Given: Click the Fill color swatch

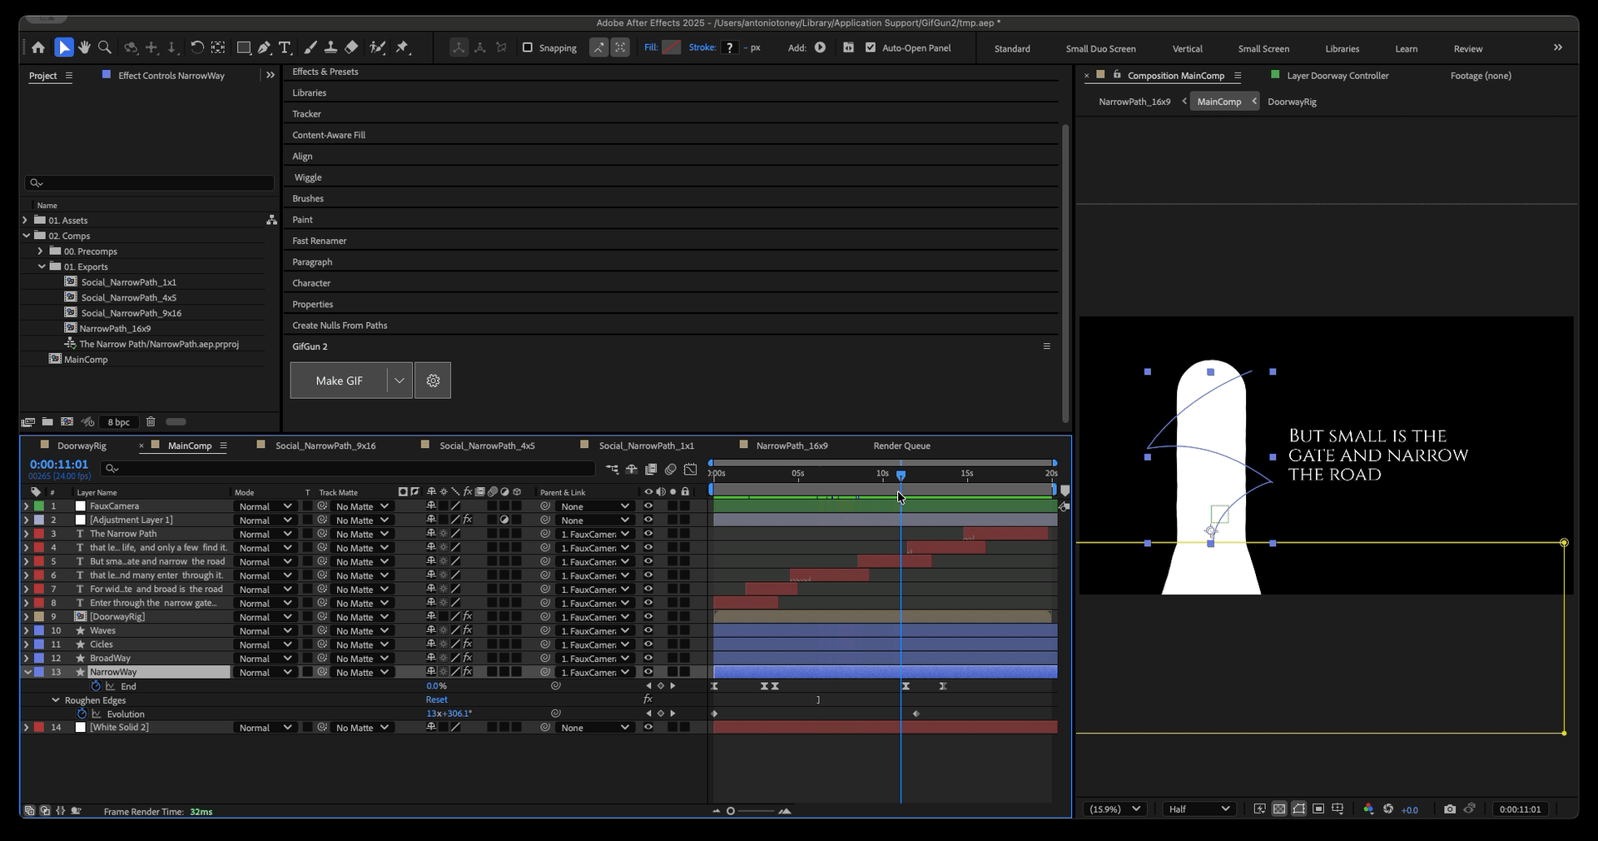Looking at the screenshot, I should coord(671,47).
